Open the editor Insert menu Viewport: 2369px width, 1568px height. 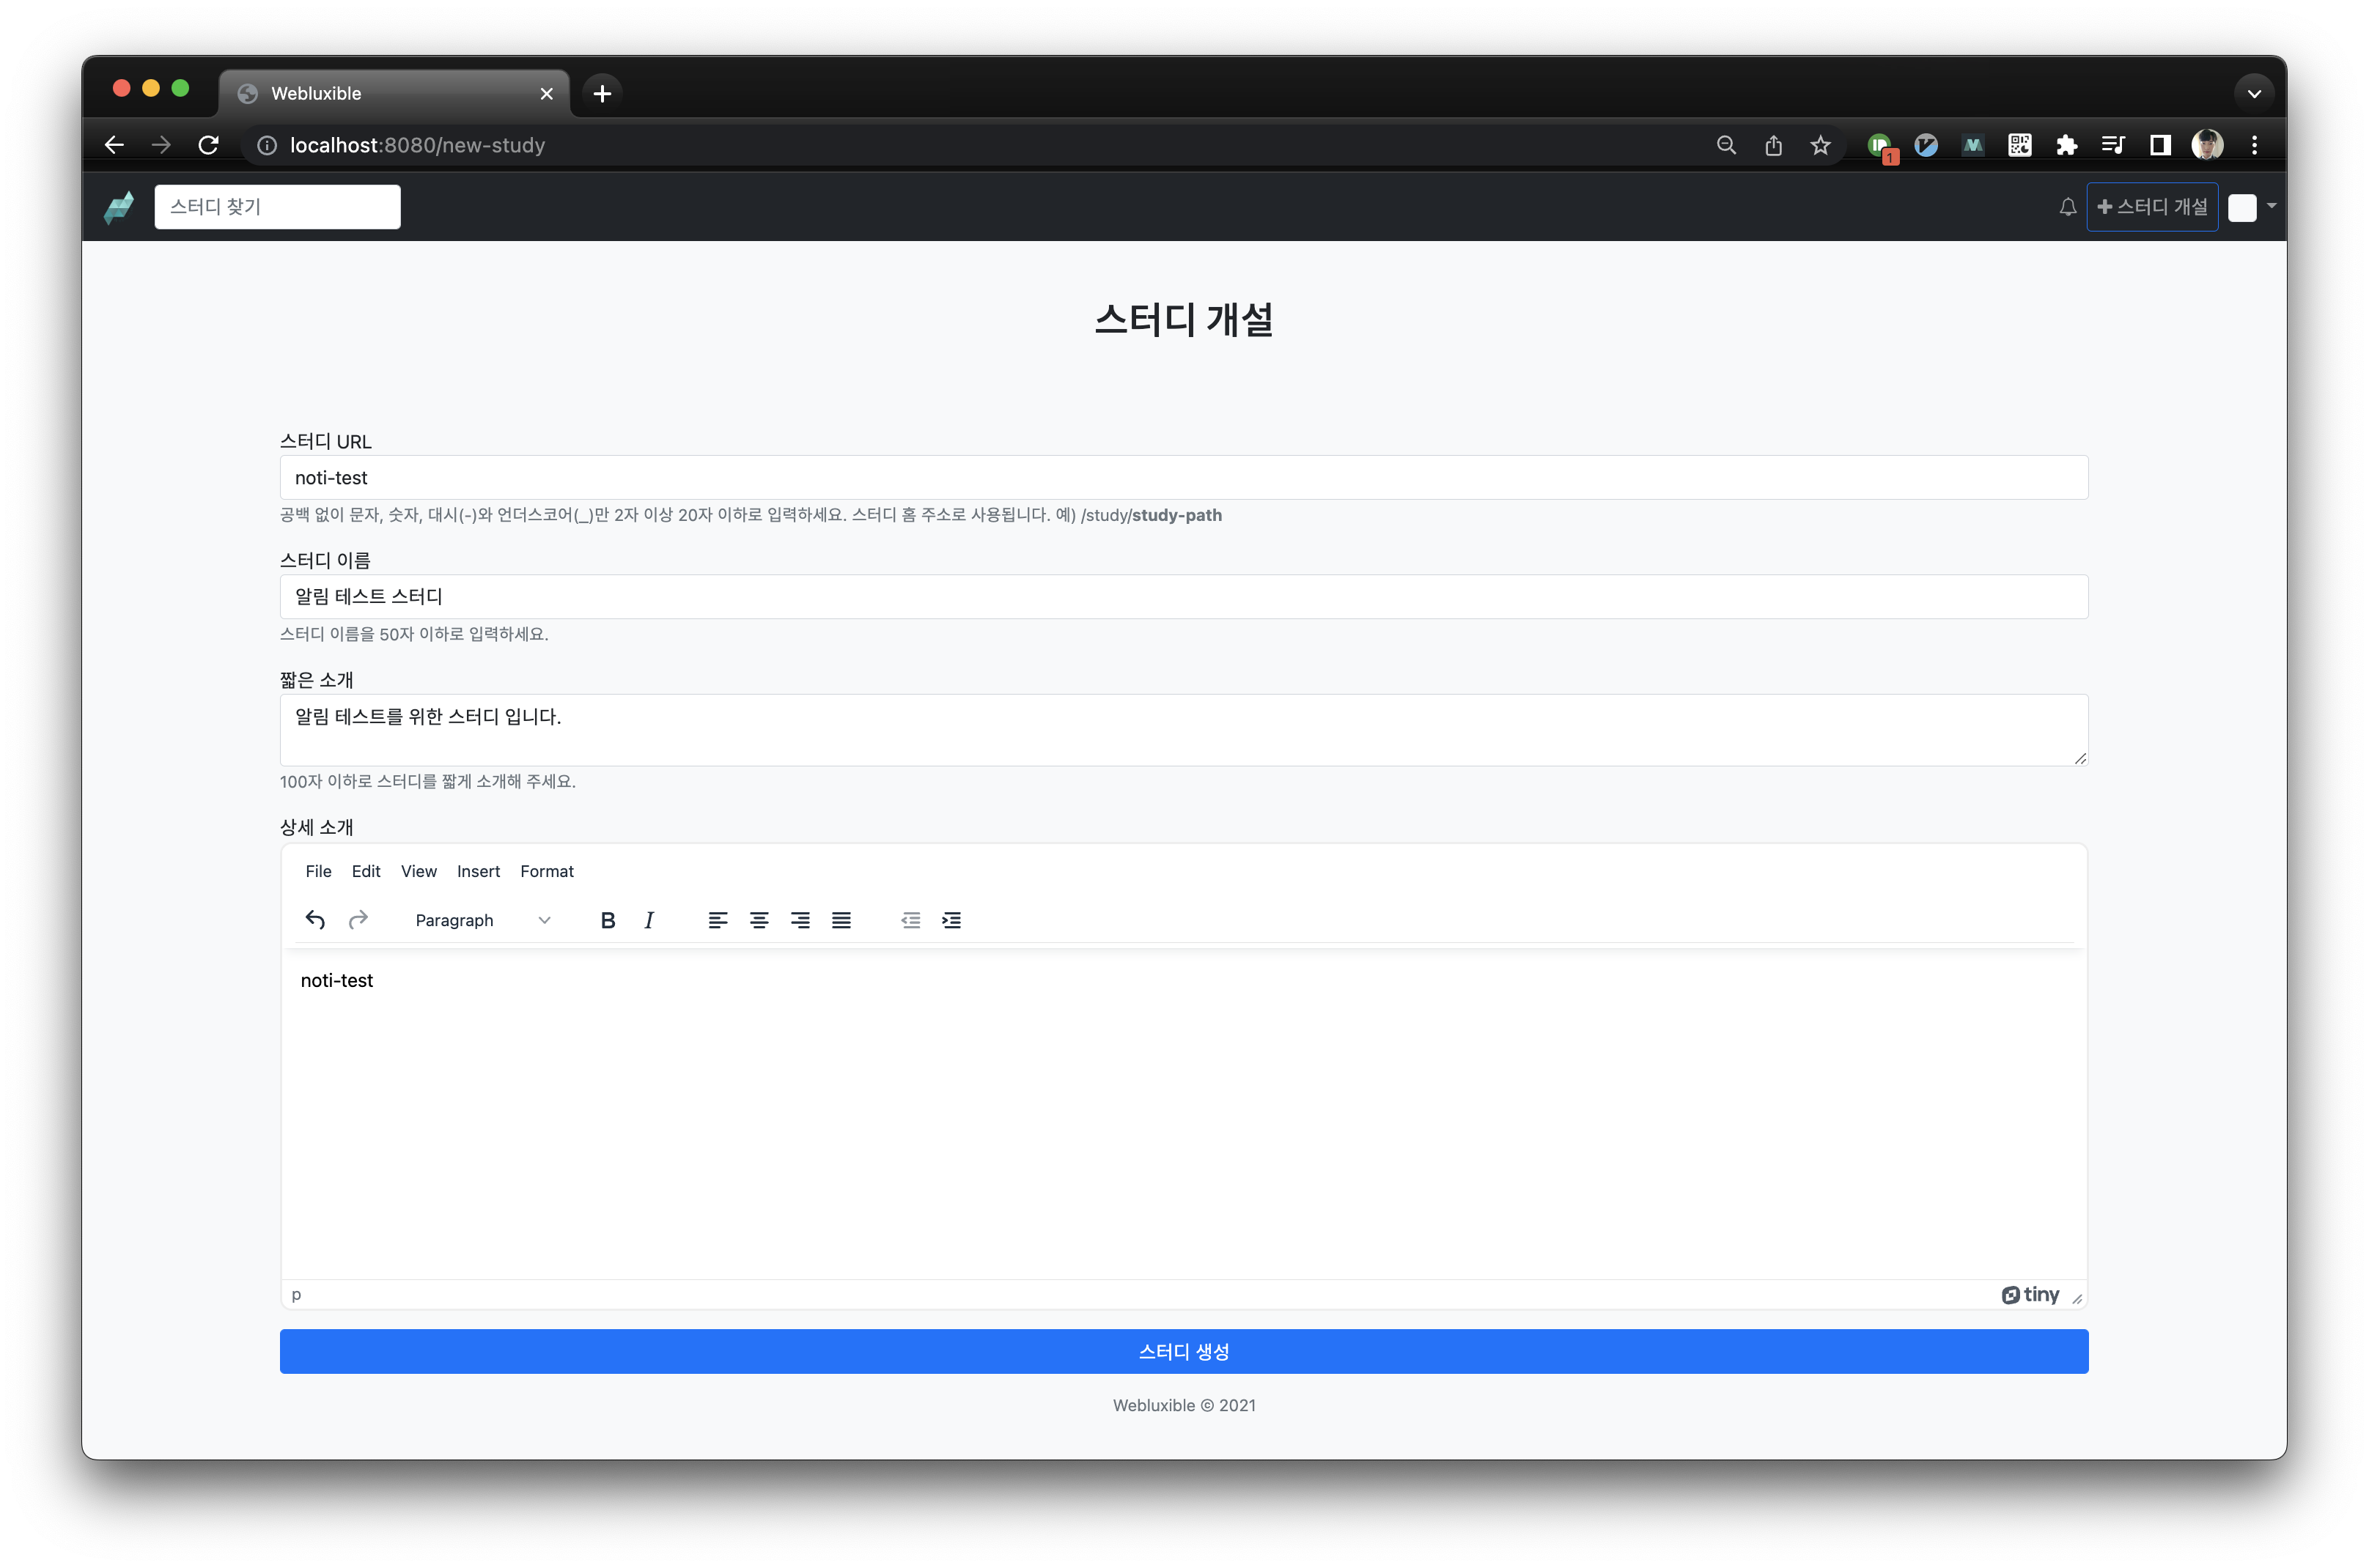tap(478, 871)
